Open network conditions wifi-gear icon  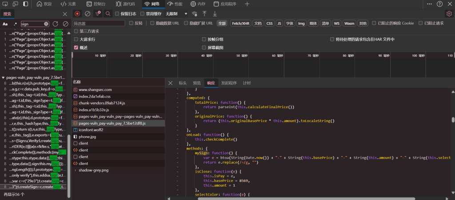coord(194,14)
